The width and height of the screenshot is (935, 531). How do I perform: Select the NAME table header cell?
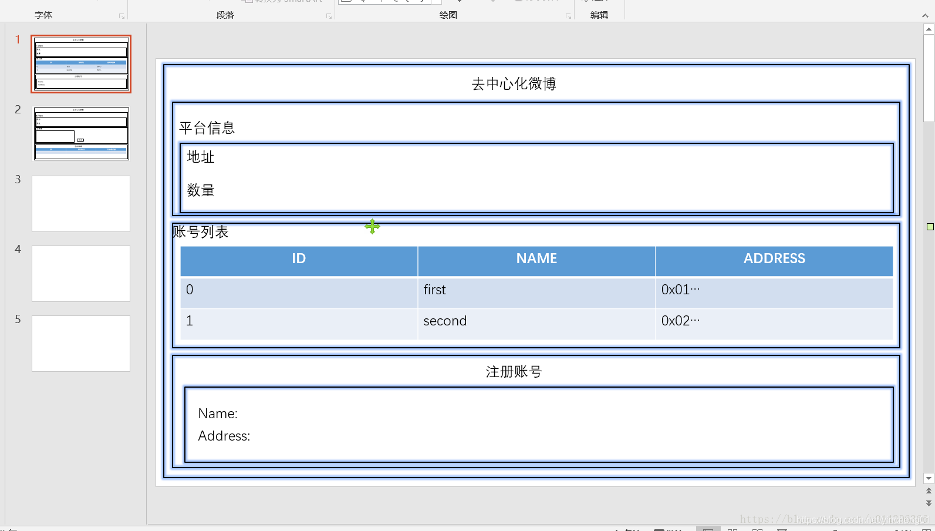(536, 261)
